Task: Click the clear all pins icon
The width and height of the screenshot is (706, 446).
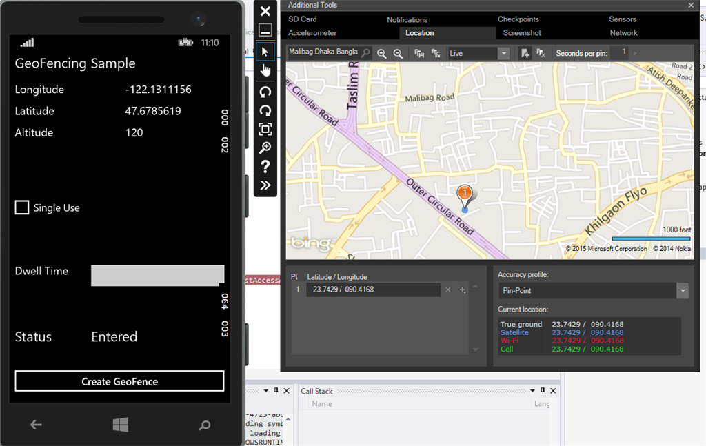Action: pyautogui.click(x=541, y=54)
